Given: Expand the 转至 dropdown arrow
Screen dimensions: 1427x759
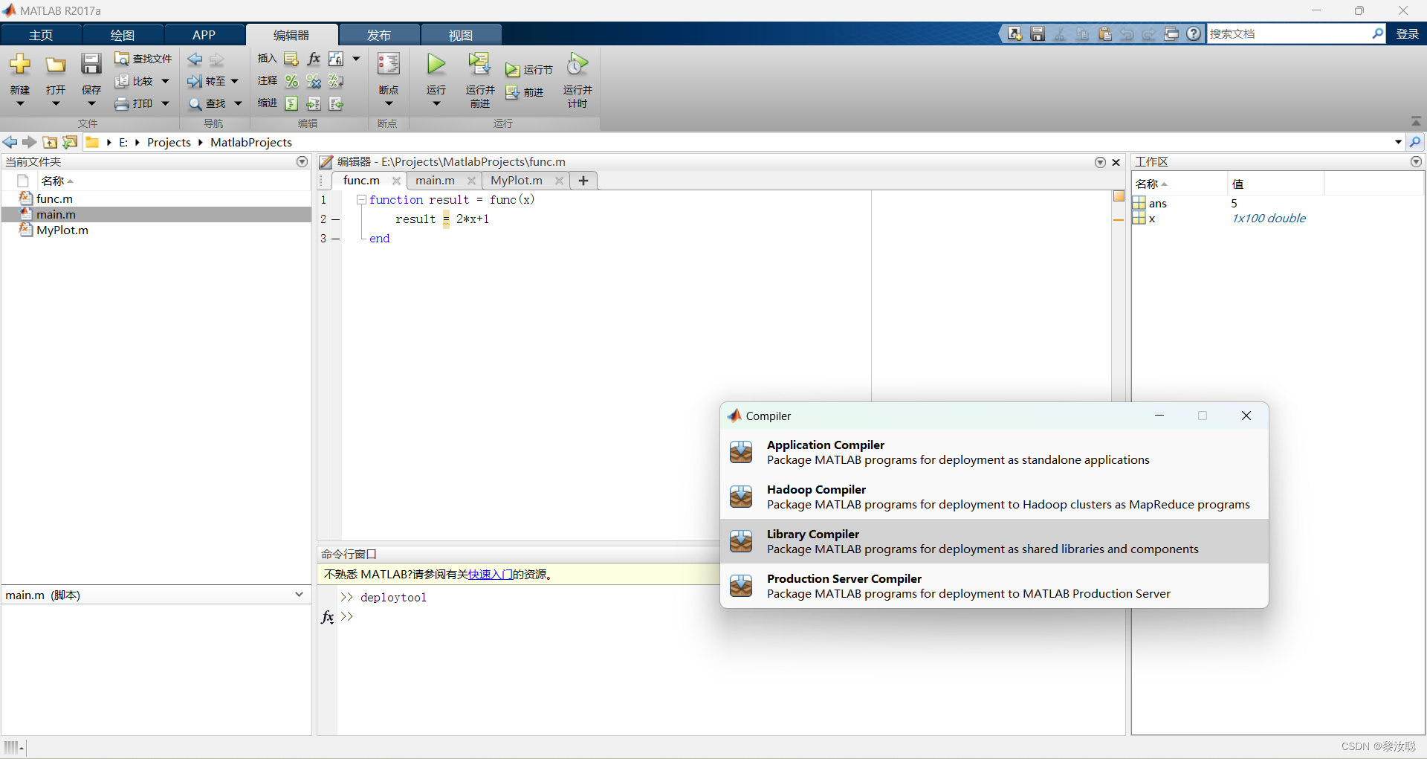Looking at the screenshot, I should click(x=234, y=81).
